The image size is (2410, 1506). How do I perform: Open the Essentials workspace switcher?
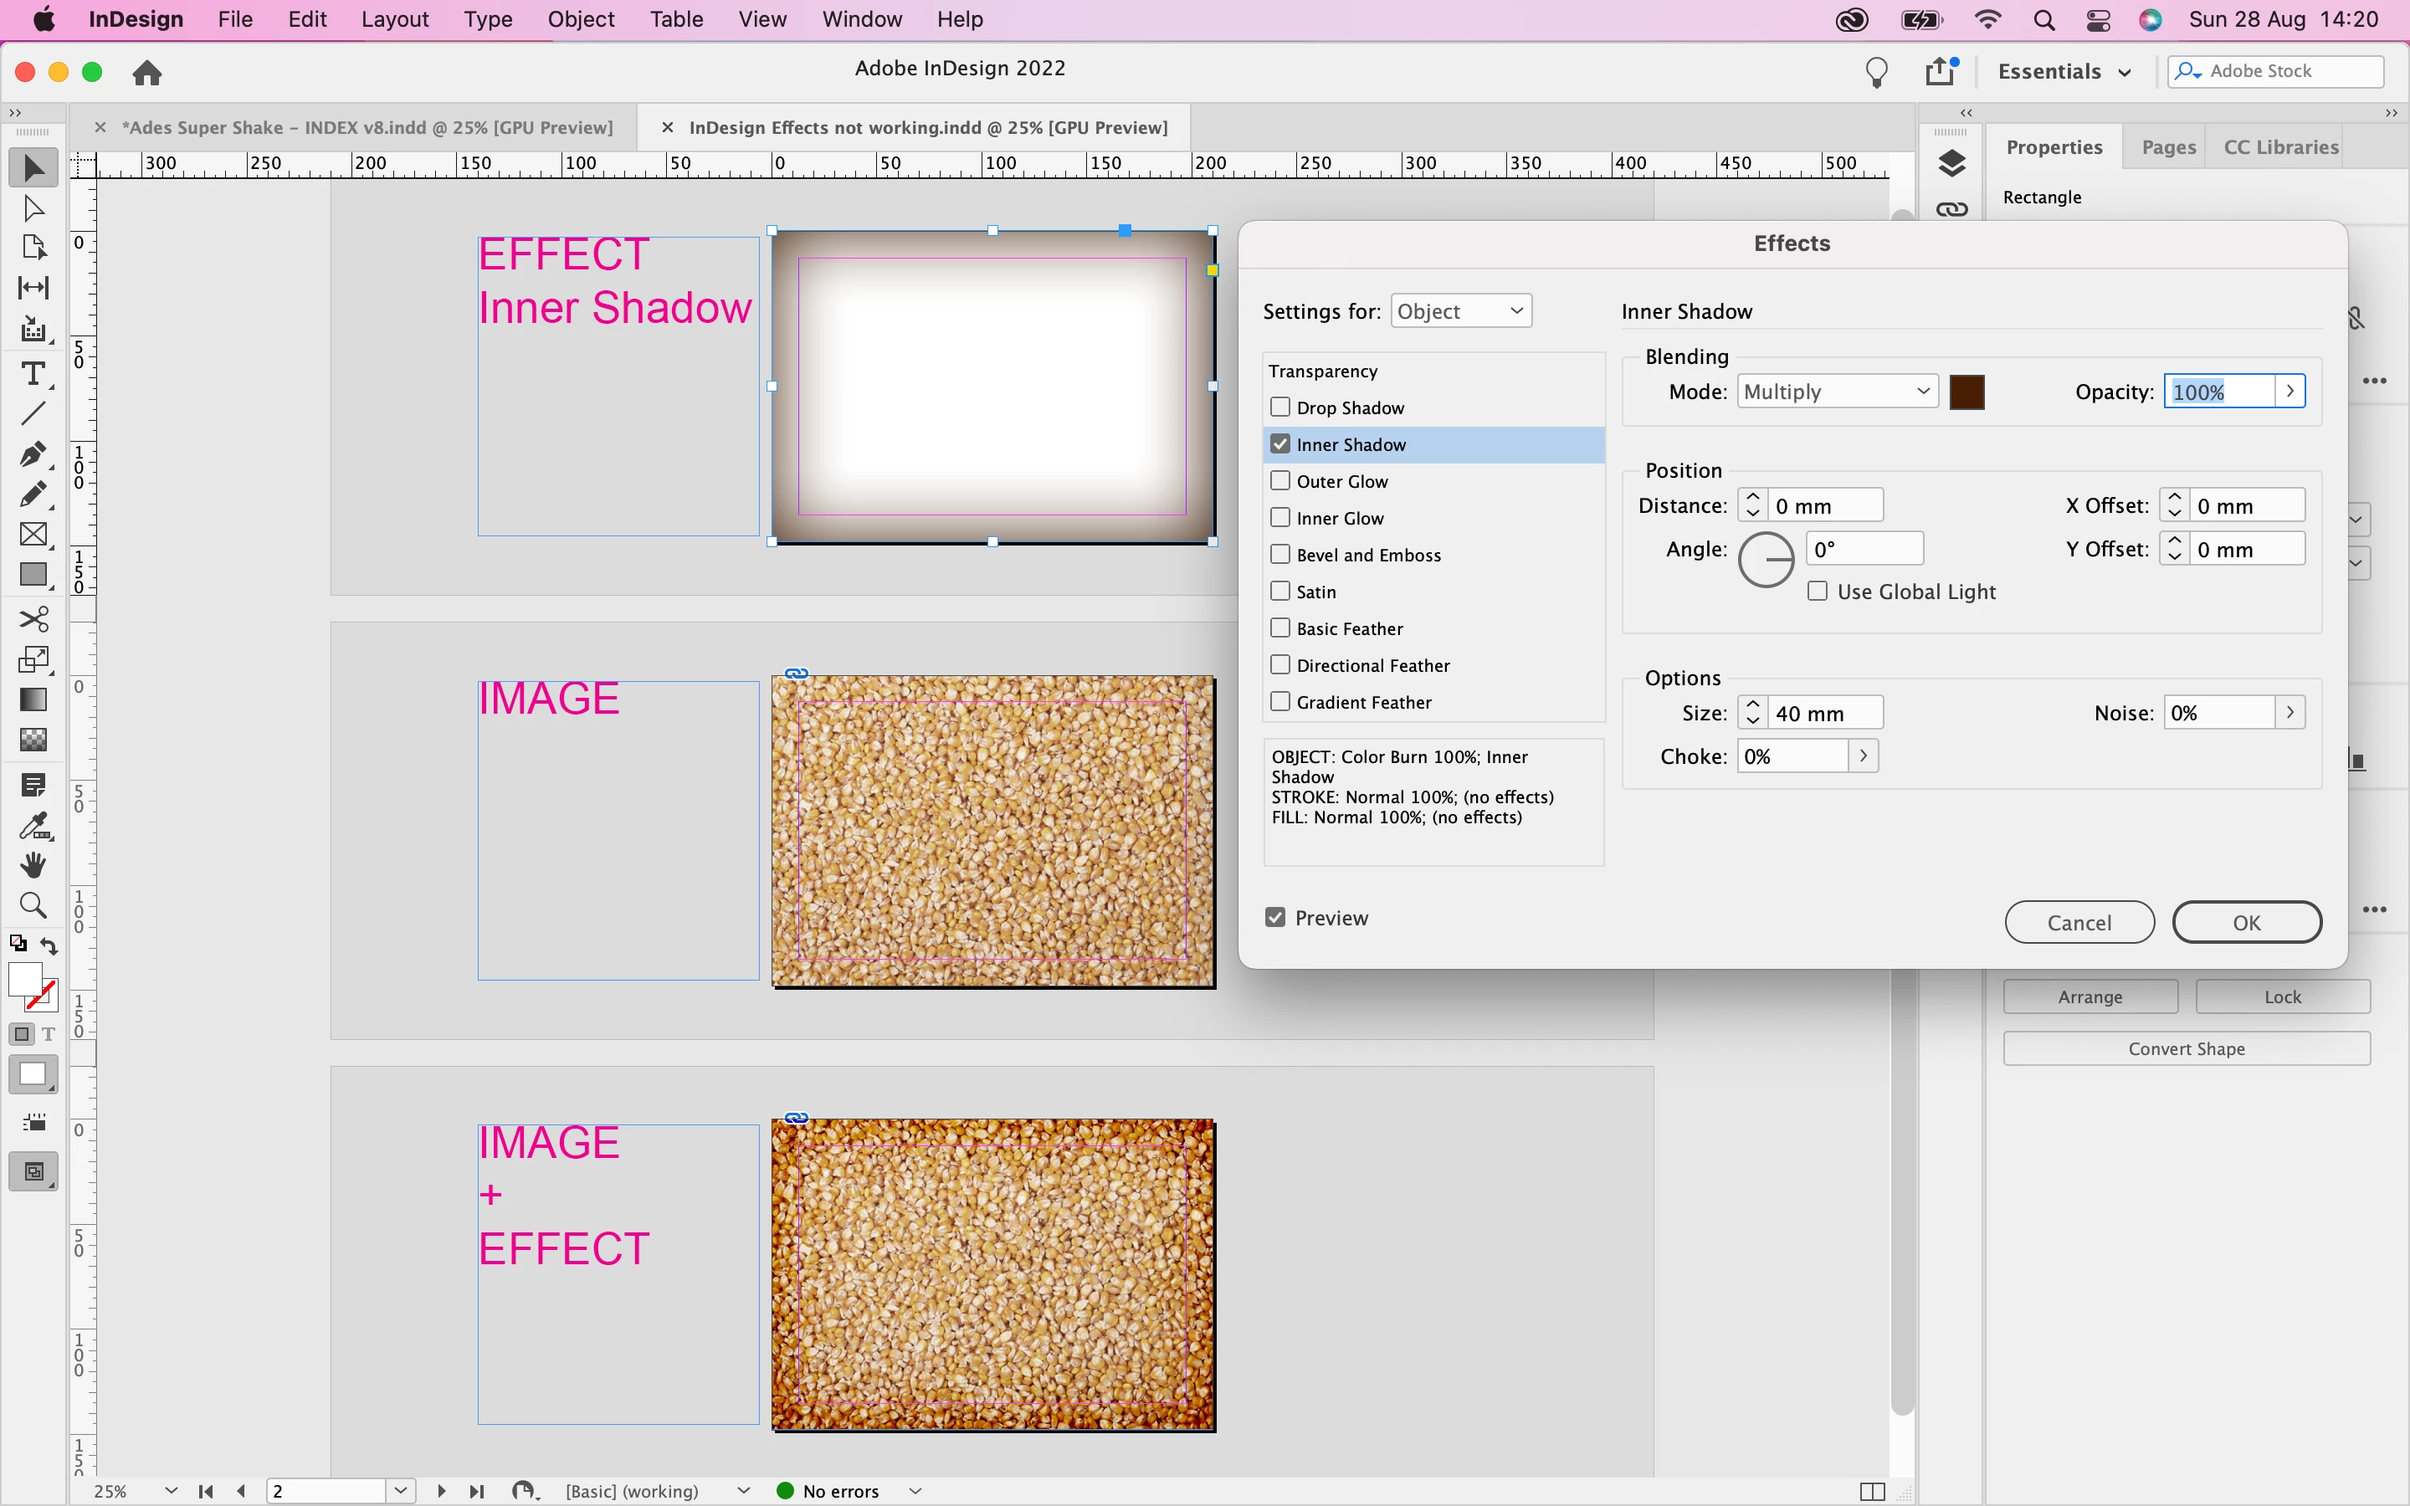point(2064,72)
